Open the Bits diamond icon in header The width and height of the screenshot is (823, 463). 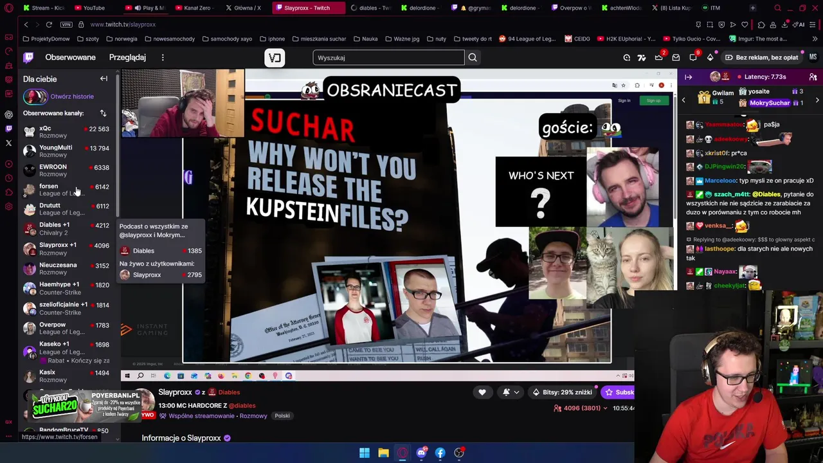click(710, 57)
